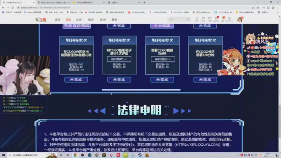Open the 历史 history icon in header
The height and width of the screenshot is (158, 281).
(x=197, y=19)
